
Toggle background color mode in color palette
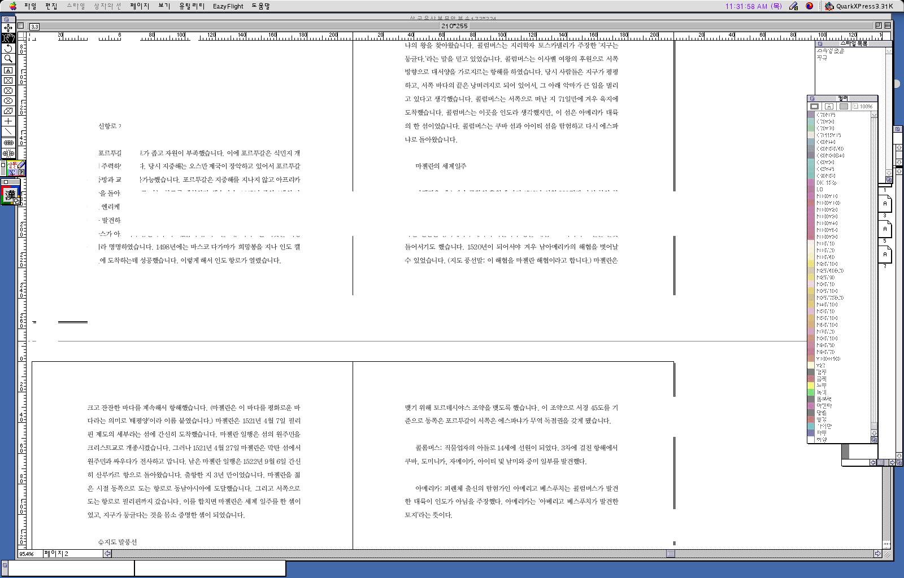click(x=844, y=106)
